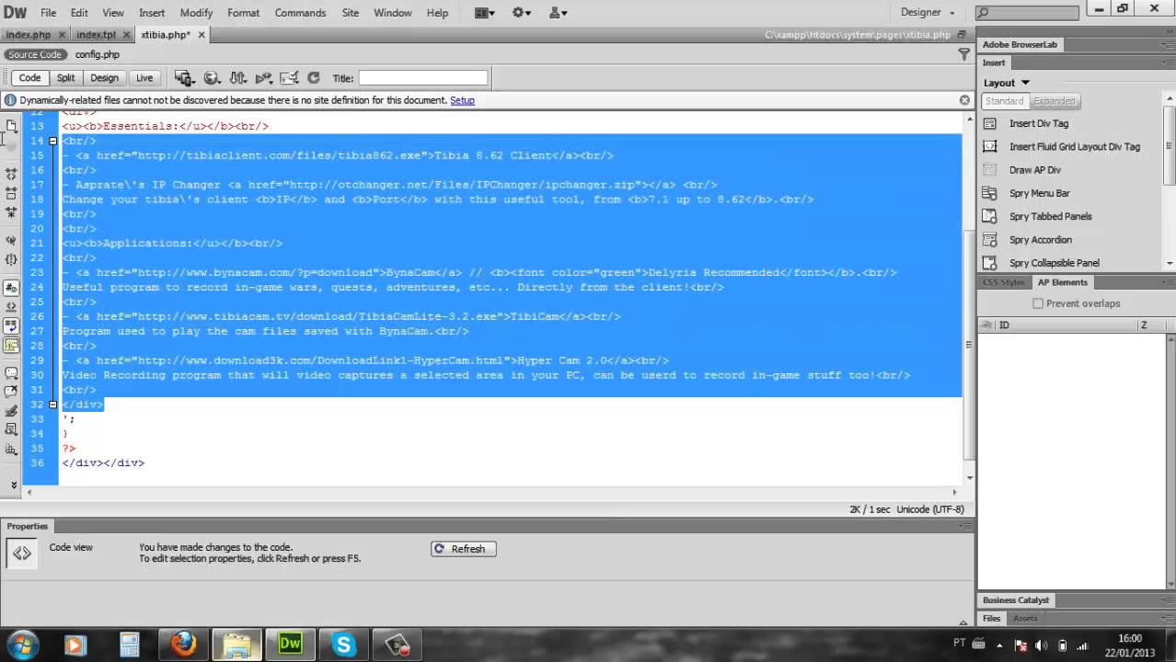Open the Designer workspace dropdown

(x=928, y=13)
